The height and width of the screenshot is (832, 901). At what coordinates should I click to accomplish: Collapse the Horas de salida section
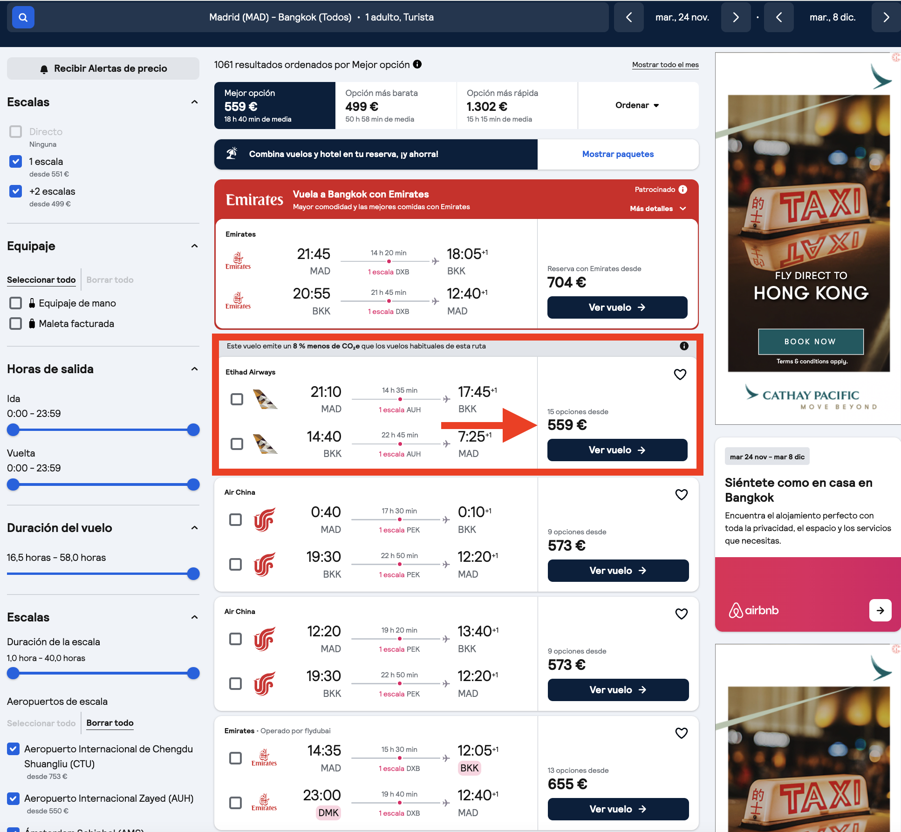pos(195,369)
